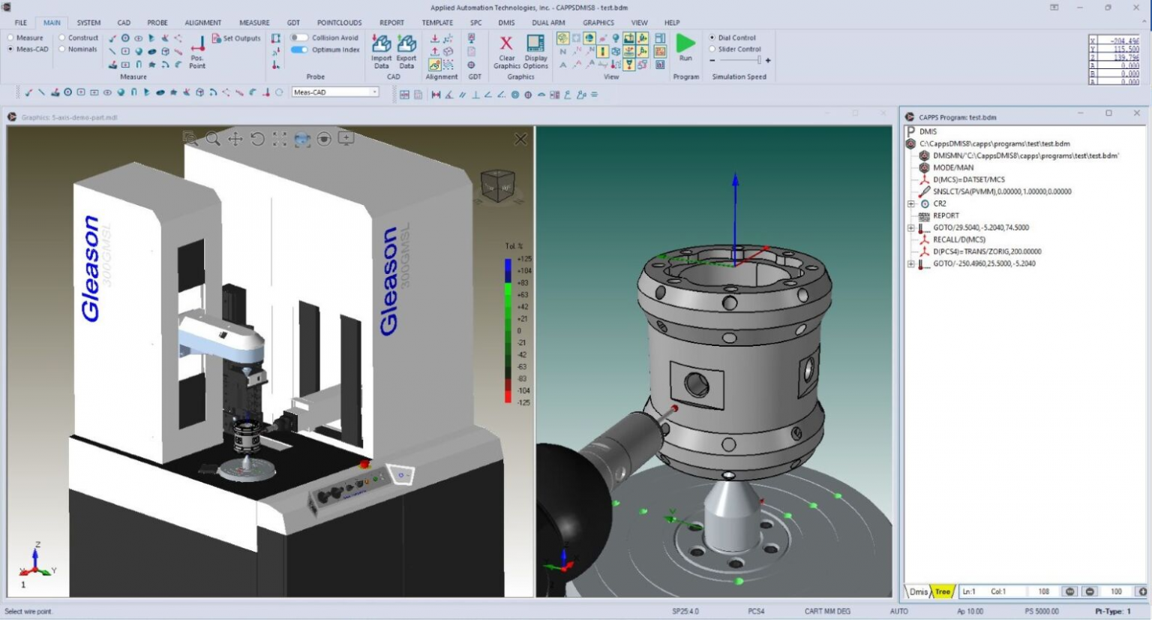
Task: Select the RECALL/D(MCS) tree line
Action: [x=959, y=239]
